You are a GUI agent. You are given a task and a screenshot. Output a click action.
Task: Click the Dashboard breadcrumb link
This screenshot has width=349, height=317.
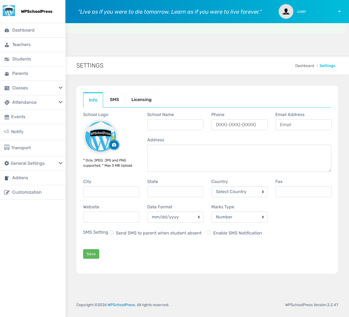point(305,66)
